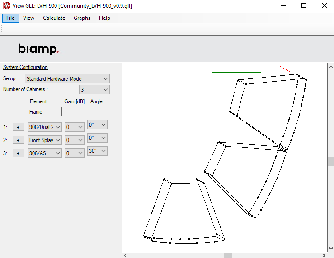
Task: Click the Frame element field
Action: pos(45,112)
